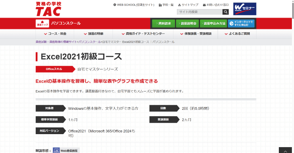Expand the 体験講義・受講相談 menu

196,34
